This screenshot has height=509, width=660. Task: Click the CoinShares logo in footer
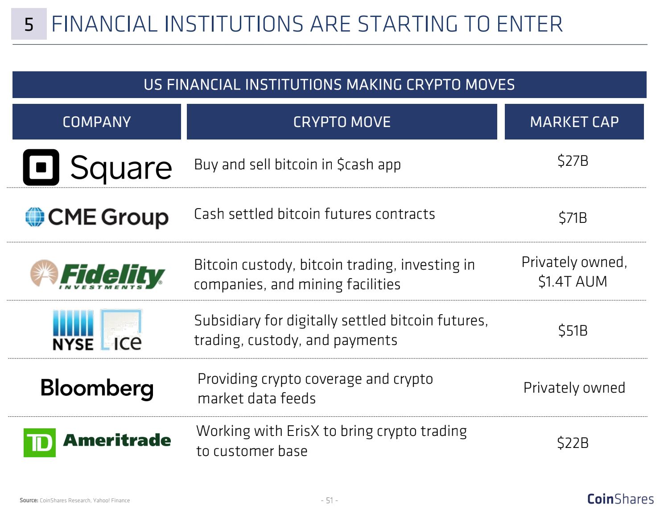(620, 499)
